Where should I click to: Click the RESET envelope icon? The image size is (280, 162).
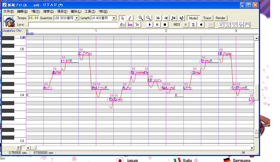[x=247, y=25]
